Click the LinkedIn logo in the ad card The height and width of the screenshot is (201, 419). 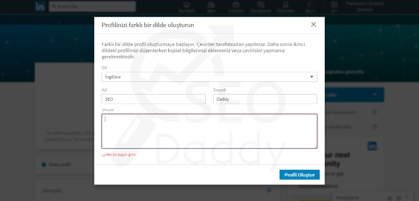click(x=372, y=146)
